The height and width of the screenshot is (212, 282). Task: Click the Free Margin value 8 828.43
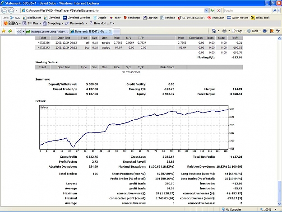click(236, 94)
